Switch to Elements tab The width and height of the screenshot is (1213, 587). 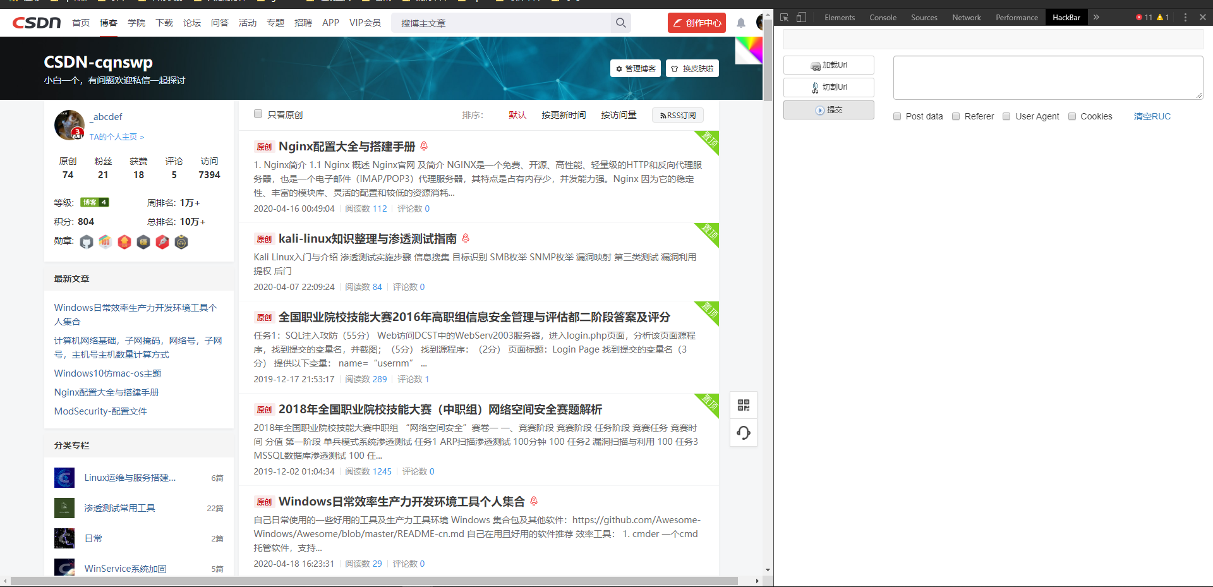click(840, 18)
